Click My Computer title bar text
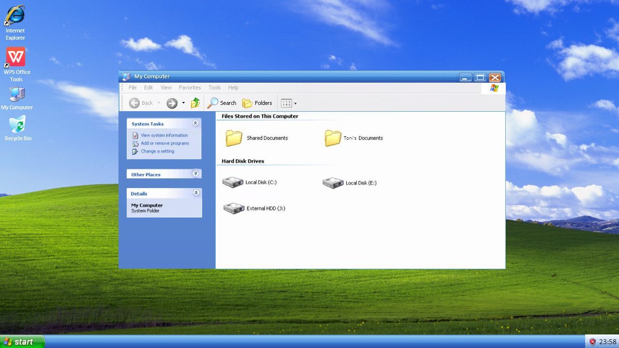619x348 pixels. 152,76
